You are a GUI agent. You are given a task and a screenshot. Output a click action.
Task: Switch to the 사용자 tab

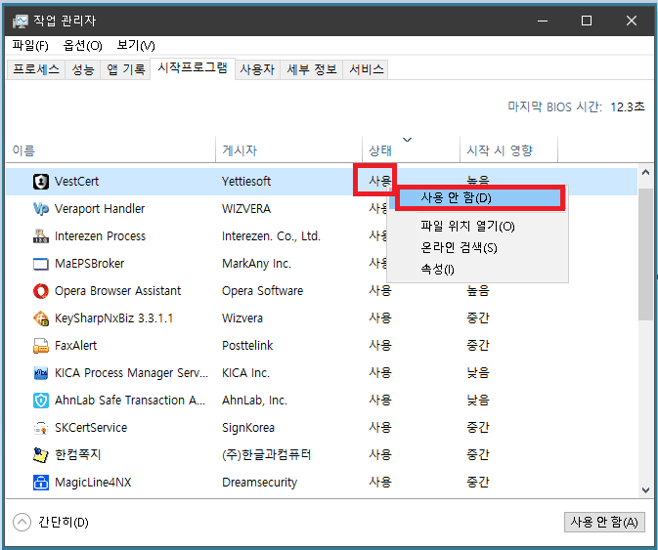point(257,69)
